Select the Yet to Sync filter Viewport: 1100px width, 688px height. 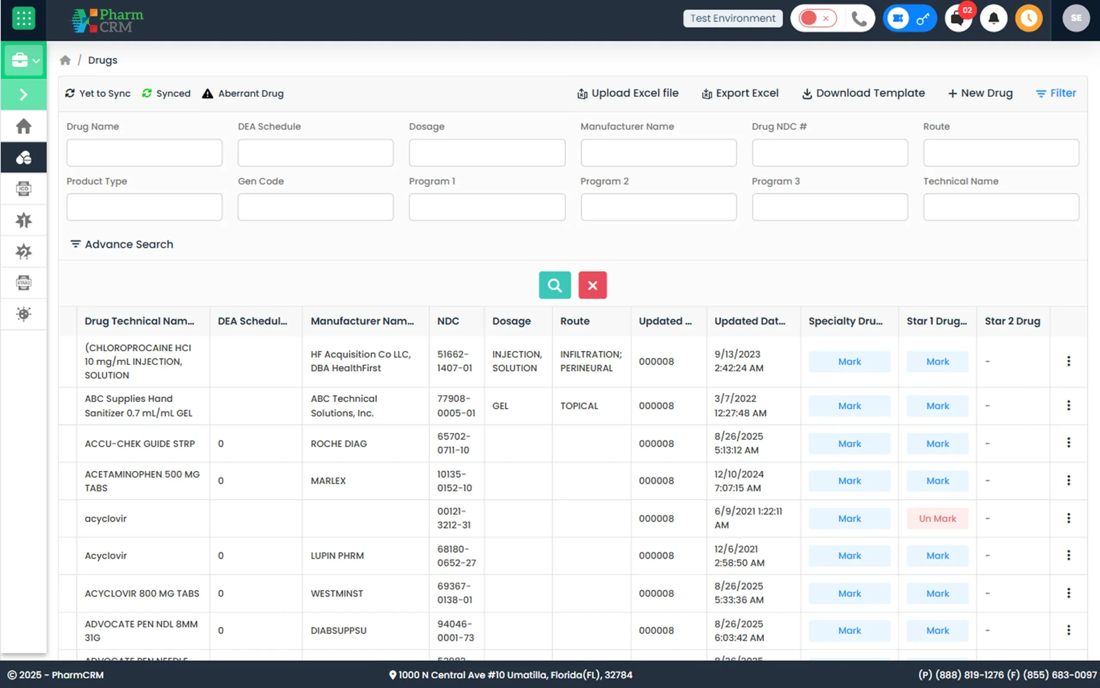click(98, 93)
